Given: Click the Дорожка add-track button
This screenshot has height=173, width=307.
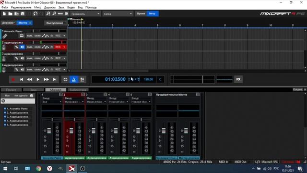Looking at the screenshot, I should tap(9, 23).
